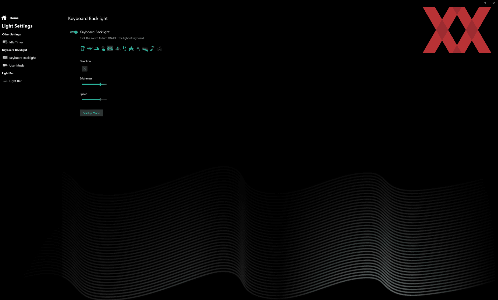Viewport: 498px width, 300px height.
Task: Select the paint bucket static color effect
Action: [x=82, y=49]
